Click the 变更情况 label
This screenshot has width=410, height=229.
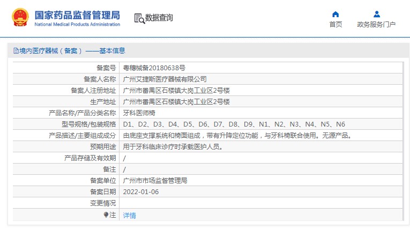pos(103,203)
